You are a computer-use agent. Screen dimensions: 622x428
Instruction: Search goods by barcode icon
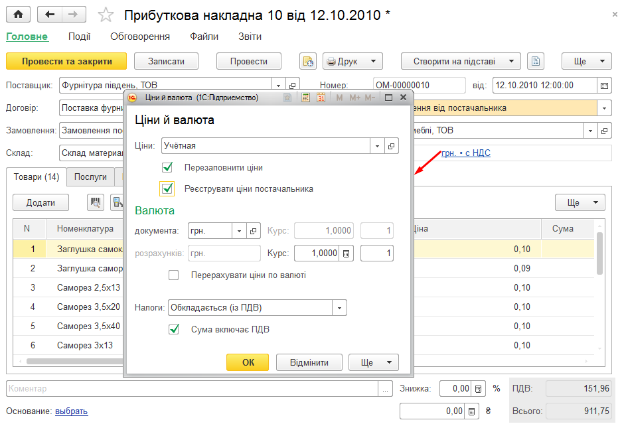pos(95,202)
